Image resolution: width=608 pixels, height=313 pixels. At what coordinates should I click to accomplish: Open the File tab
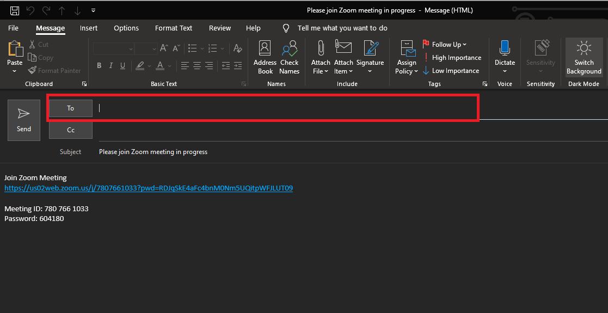click(x=13, y=28)
